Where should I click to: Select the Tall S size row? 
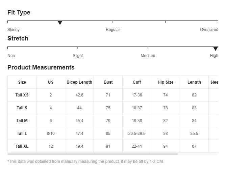point(22,108)
